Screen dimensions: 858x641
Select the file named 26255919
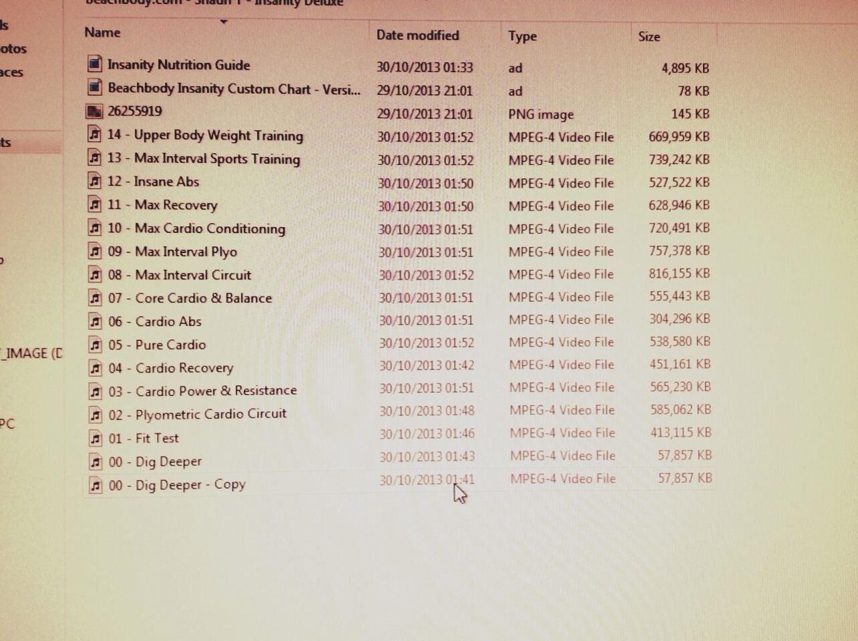[135, 111]
